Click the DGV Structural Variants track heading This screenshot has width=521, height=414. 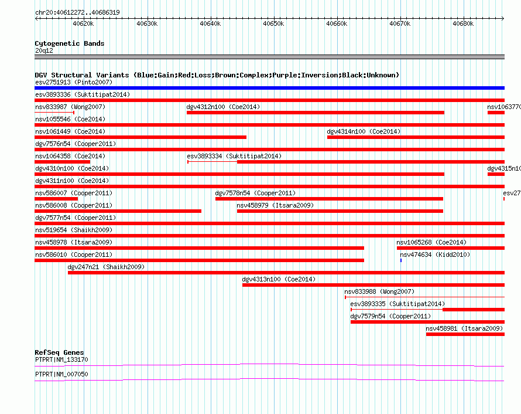point(217,75)
